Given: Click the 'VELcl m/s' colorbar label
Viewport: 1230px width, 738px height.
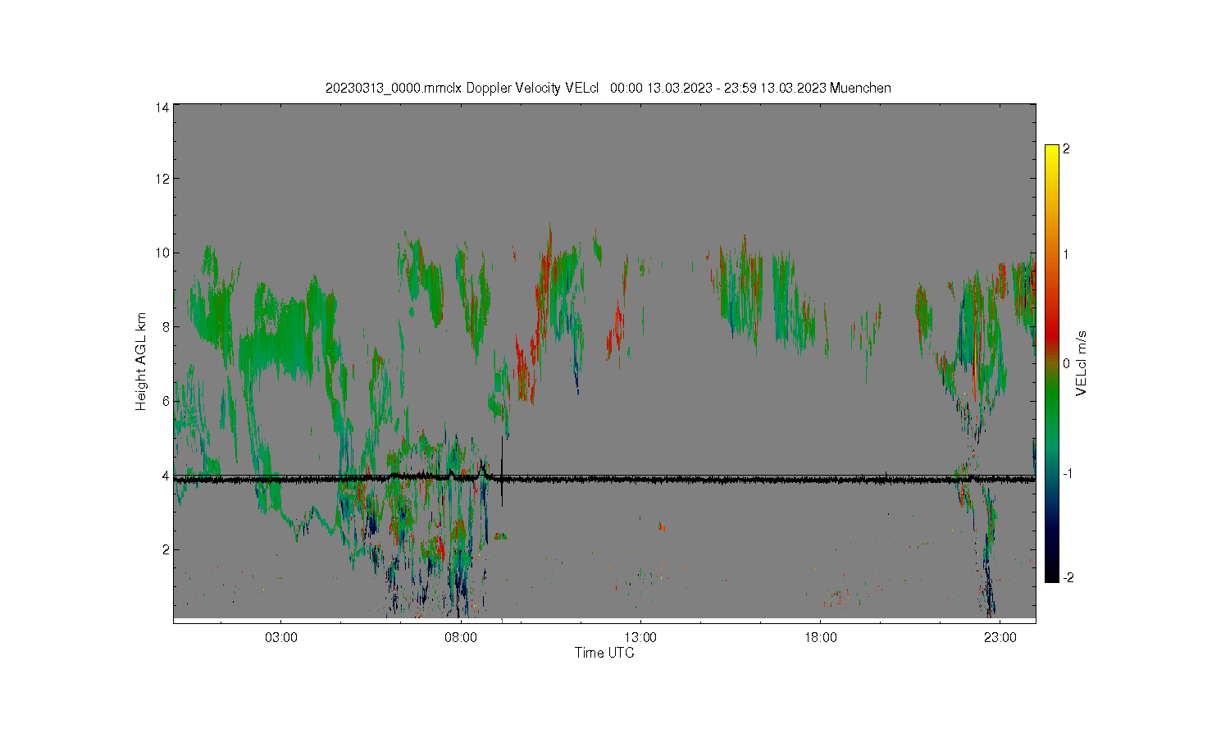Looking at the screenshot, I should coord(1082,363).
